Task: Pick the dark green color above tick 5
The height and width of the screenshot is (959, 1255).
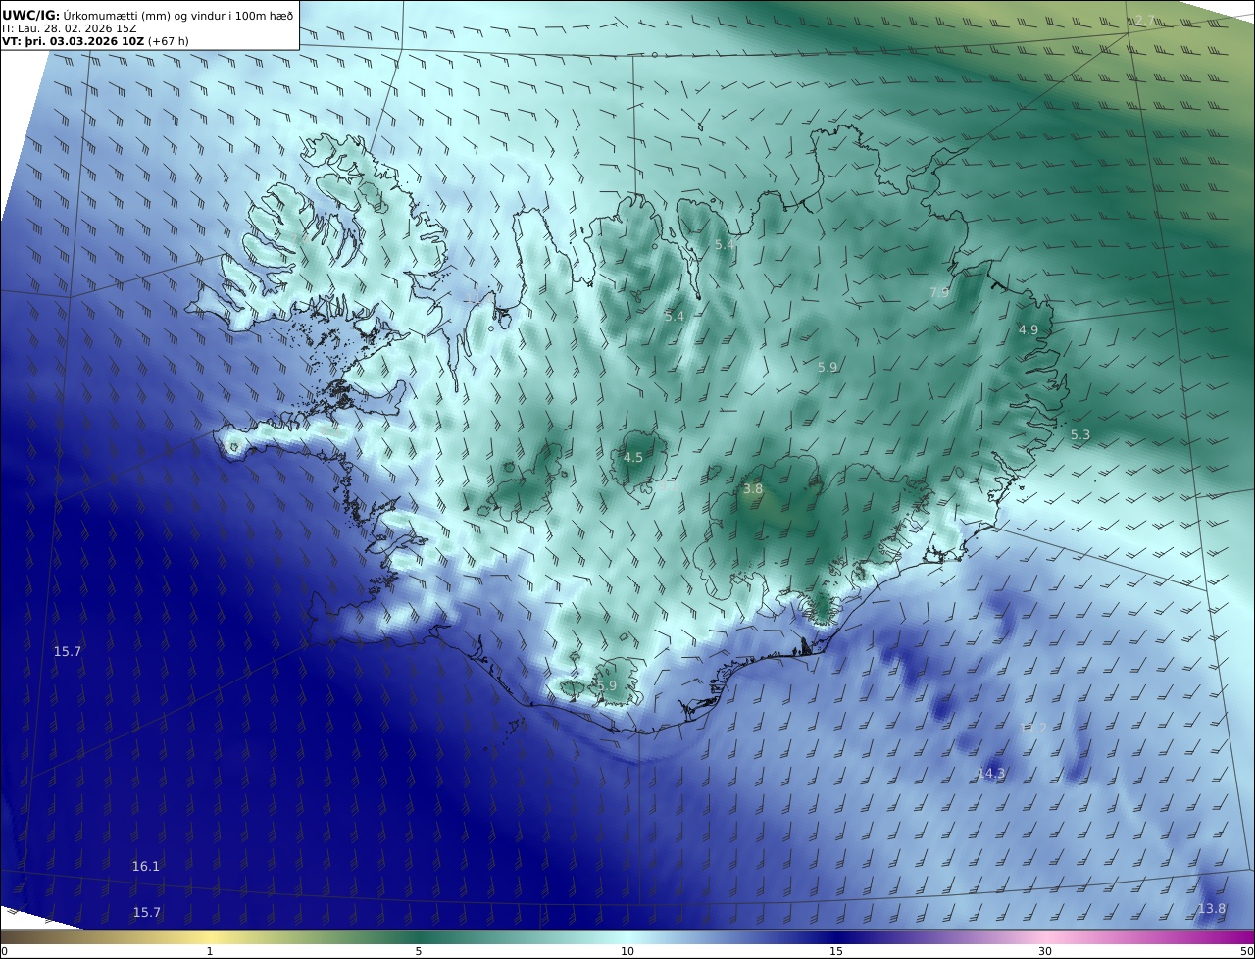Action: (x=419, y=936)
